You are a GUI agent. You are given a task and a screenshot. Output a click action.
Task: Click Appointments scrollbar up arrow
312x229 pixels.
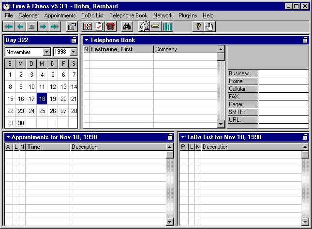pyautogui.click(x=170, y=147)
